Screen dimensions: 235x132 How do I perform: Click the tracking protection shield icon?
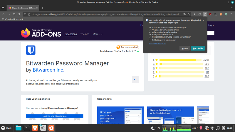coord(25,14)
